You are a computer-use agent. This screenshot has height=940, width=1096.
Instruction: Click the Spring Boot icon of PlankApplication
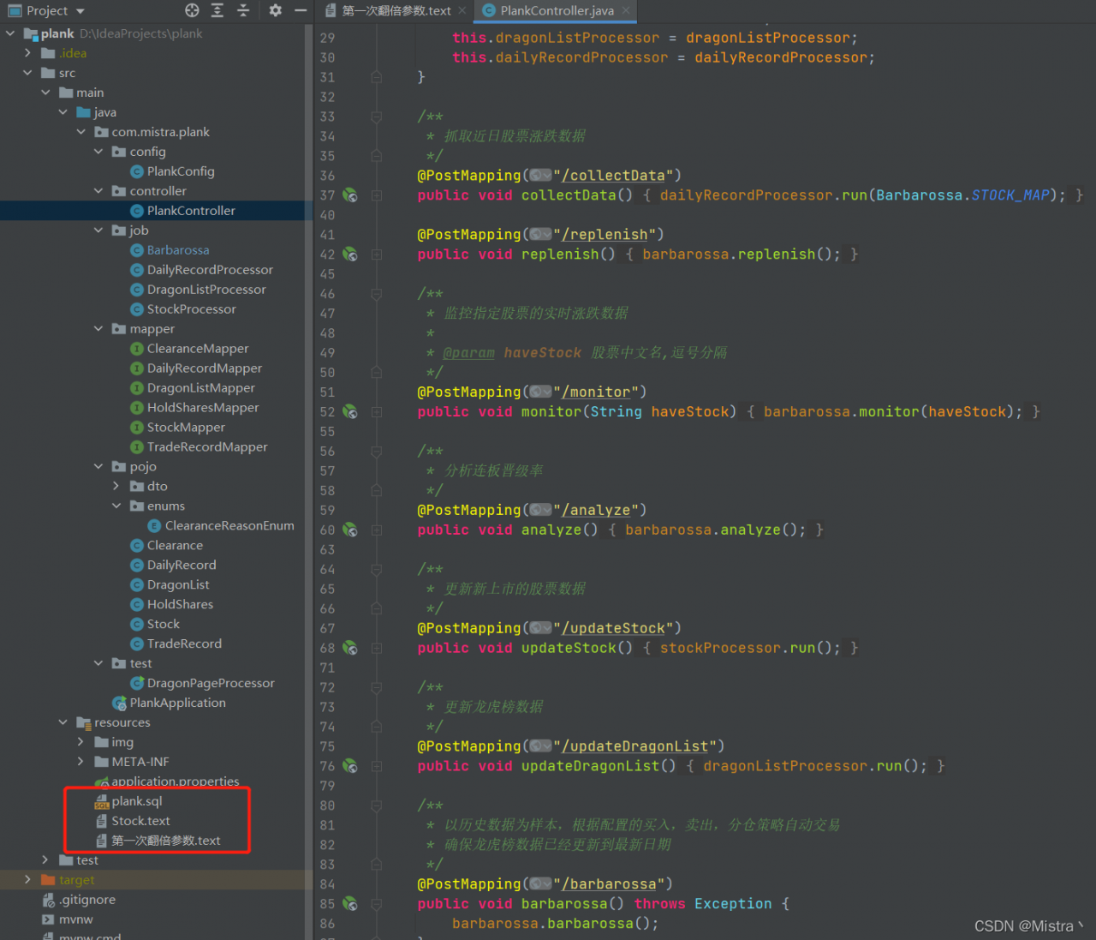[119, 704]
